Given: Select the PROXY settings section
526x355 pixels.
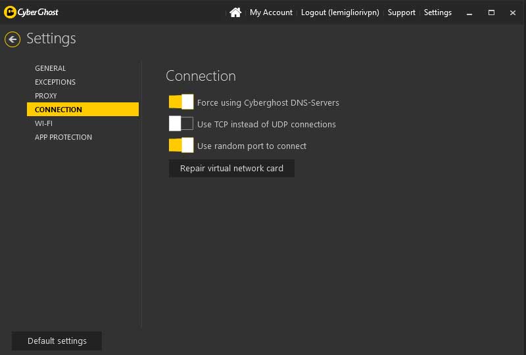Looking at the screenshot, I should click(x=45, y=96).
